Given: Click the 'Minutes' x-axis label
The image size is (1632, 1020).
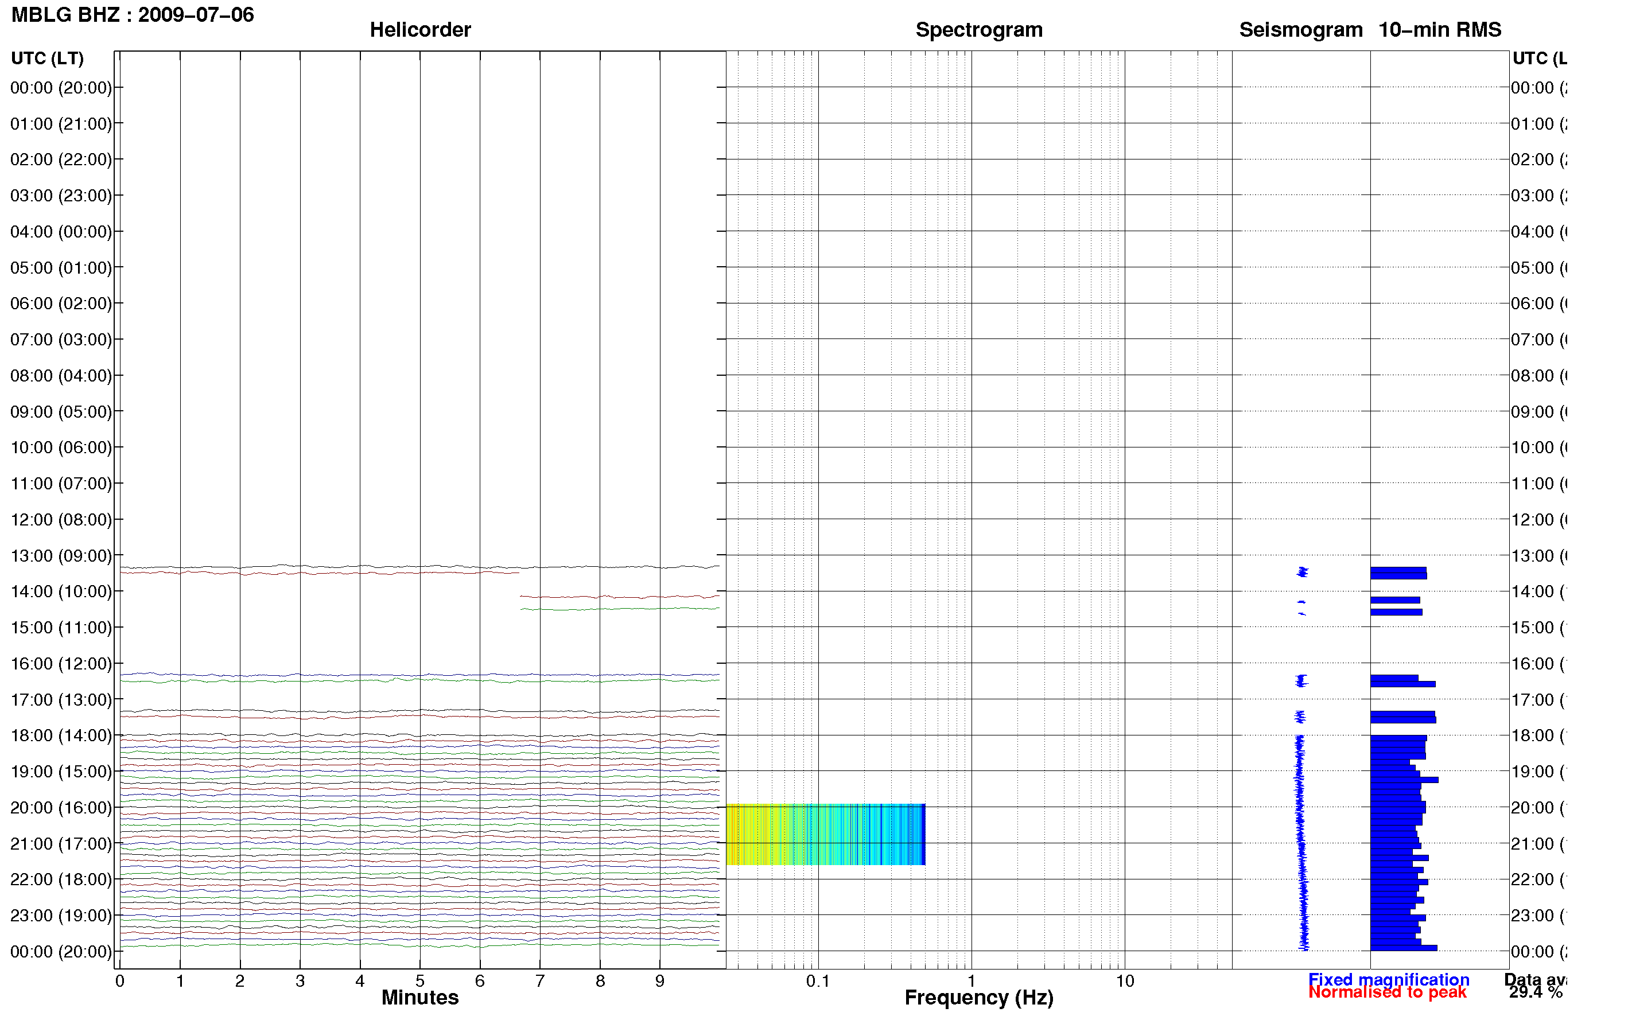Looking at the screenshot, I should pyautogui.click(x=419, y=998).
